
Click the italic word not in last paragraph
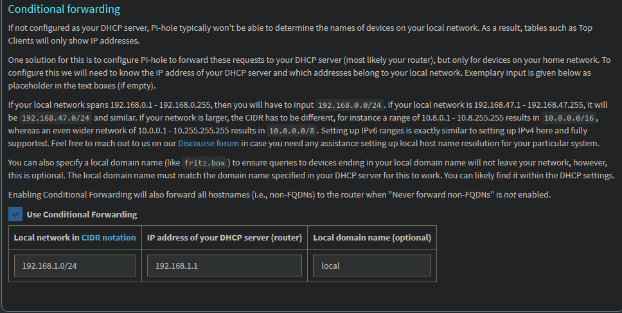tap(510, 194)
